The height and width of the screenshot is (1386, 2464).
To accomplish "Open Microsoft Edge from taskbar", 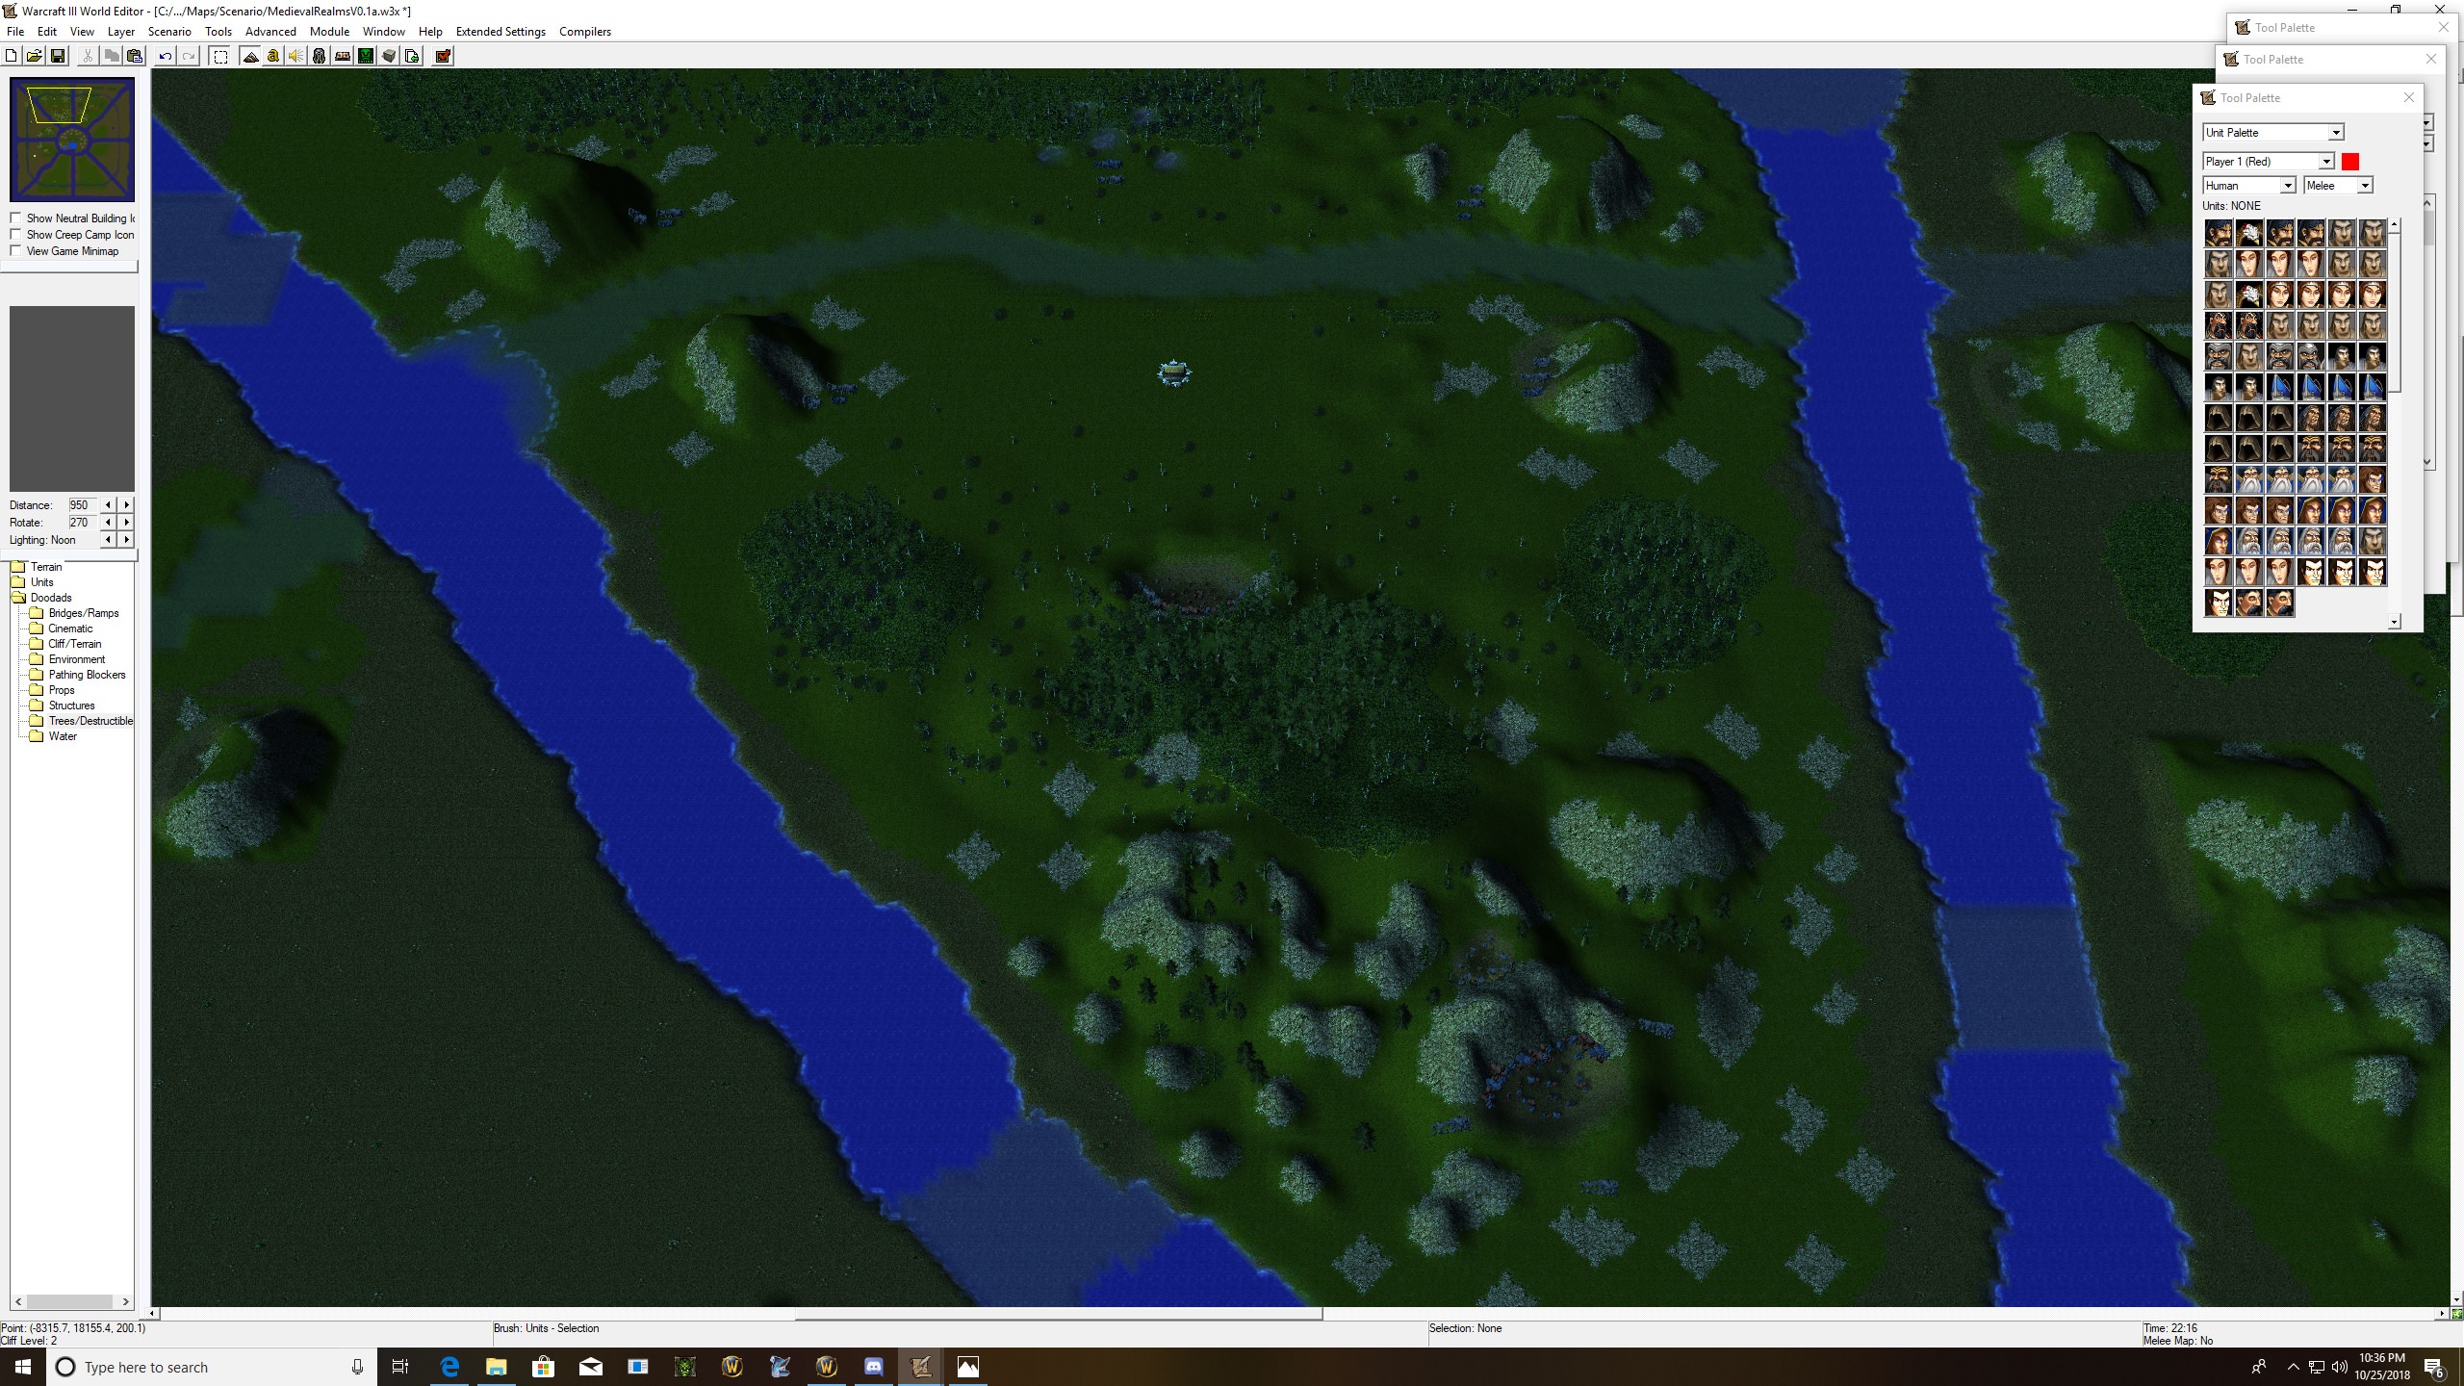I will point(449,1367).
